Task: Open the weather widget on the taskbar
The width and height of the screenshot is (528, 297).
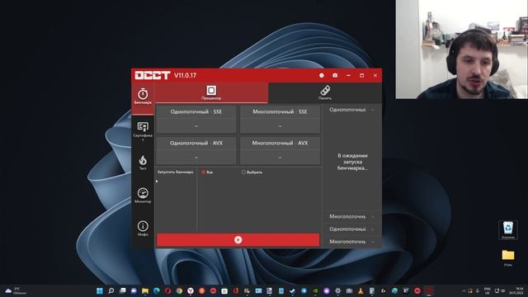Action: [15, 291]
